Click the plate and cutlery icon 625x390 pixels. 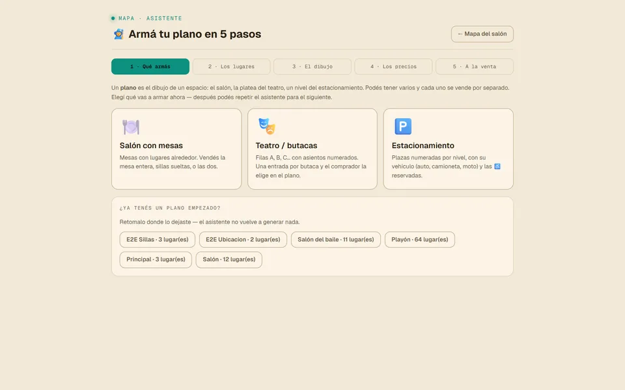pyautogui.click(x=131, y=127)
